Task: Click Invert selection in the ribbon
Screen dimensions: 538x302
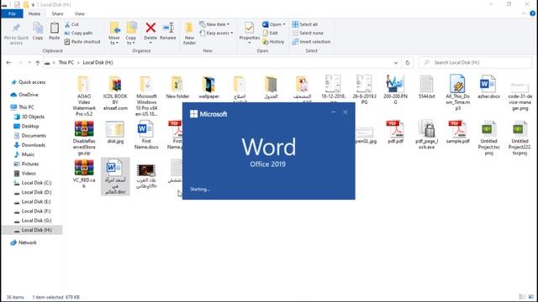Action: [312, 41]
